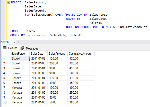Select row header number 5
The image size is (150, 107).
6,78
